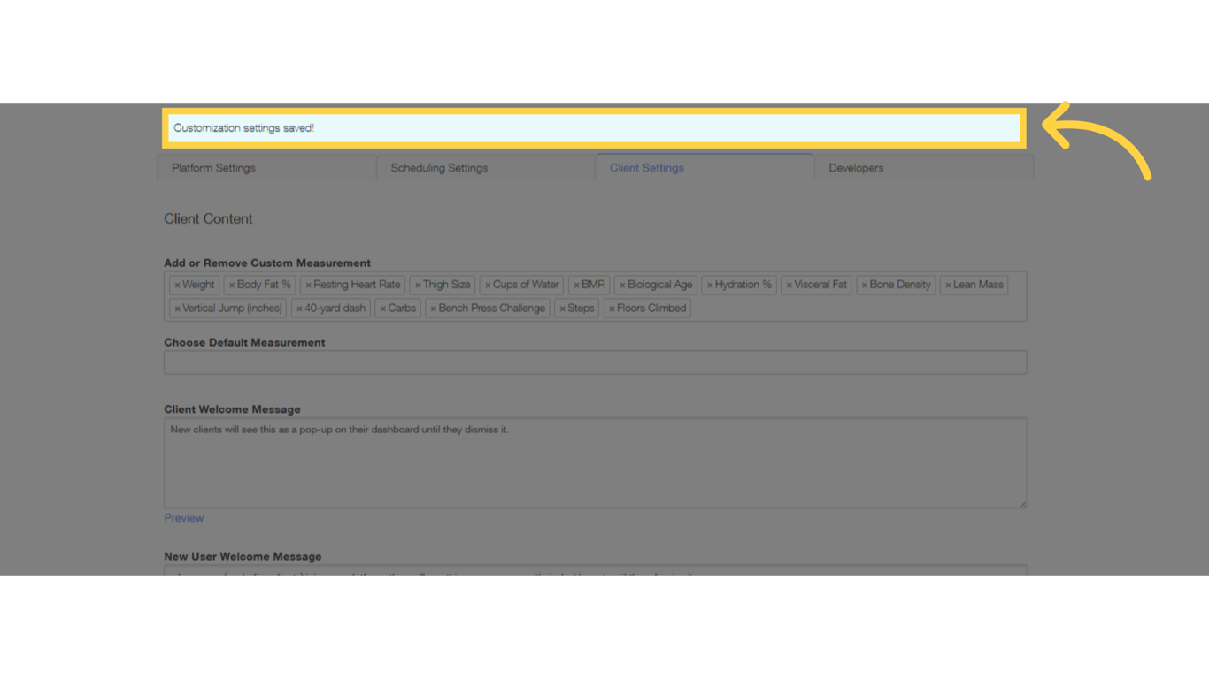The image size is (1209, 679).
Task: Switch to the Platform Settings tab
Action: 212,167
